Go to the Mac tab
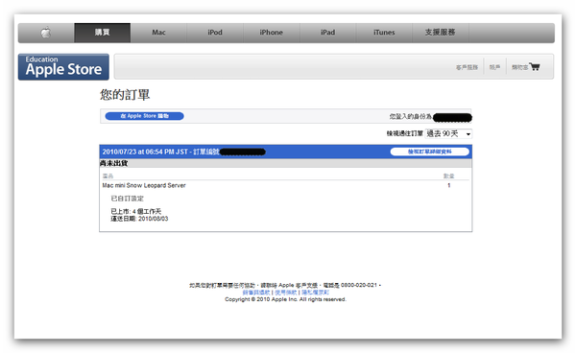Image resolution: width=576 pixels, height=353 pixels. tap(158, 33)
